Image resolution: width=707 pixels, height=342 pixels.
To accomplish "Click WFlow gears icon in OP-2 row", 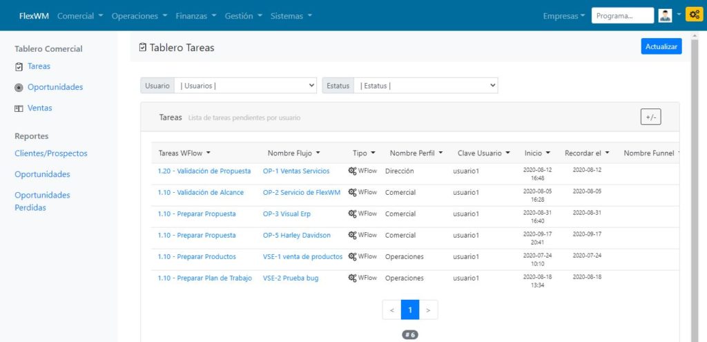I will (352, 192).
